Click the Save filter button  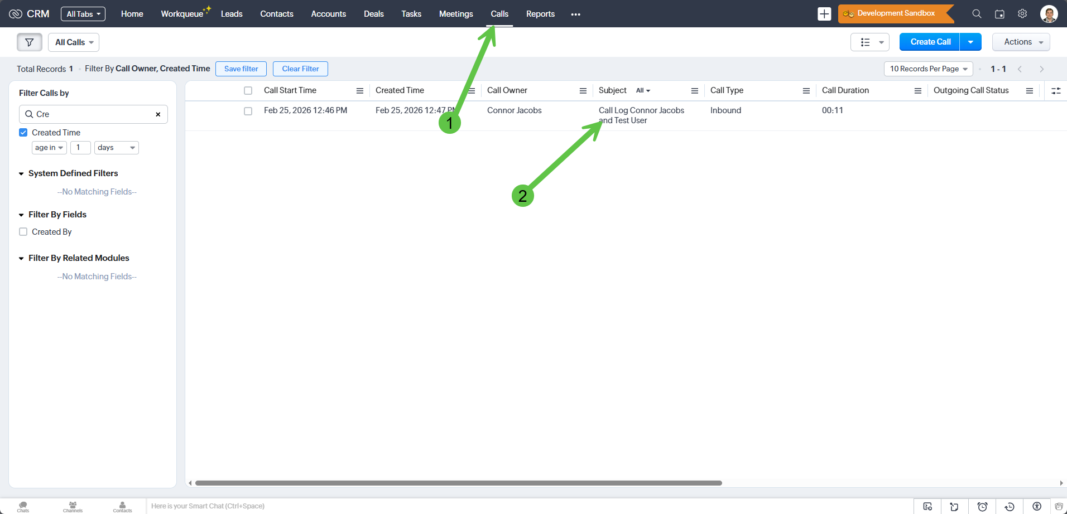(x=241, y=69)
